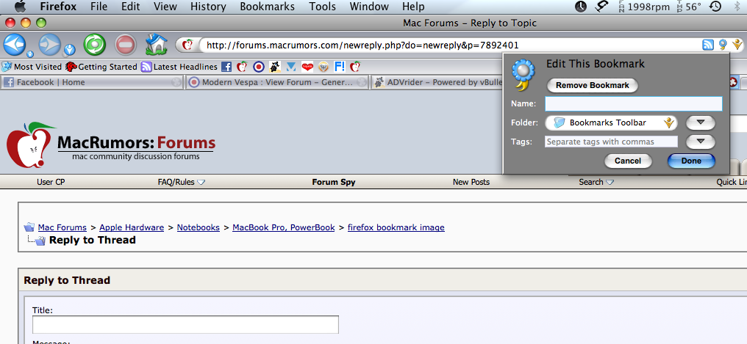
Task: Open the blue F! bookmark icon
Action: point(340,67)
